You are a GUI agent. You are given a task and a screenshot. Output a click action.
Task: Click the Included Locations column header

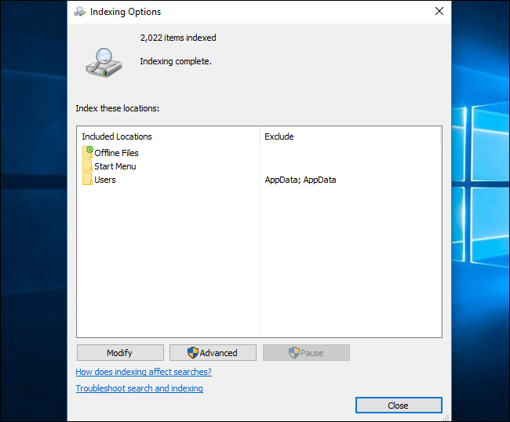tap(117, 136)
